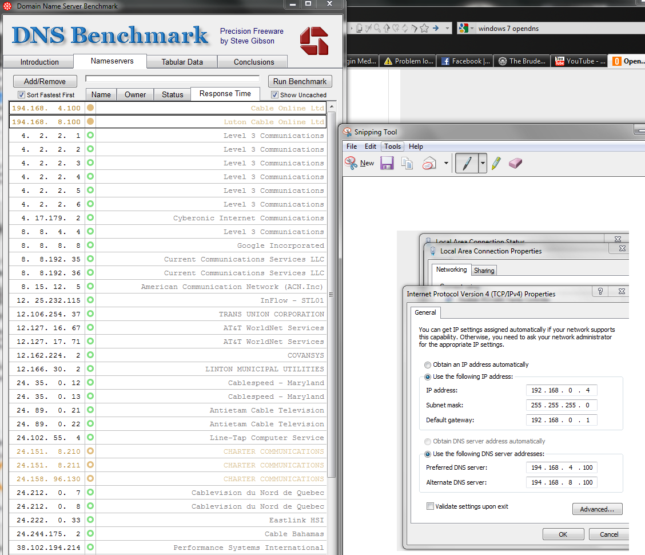
Task: Click the green status circle for 4.2.2.1
Action: point(90,135)
